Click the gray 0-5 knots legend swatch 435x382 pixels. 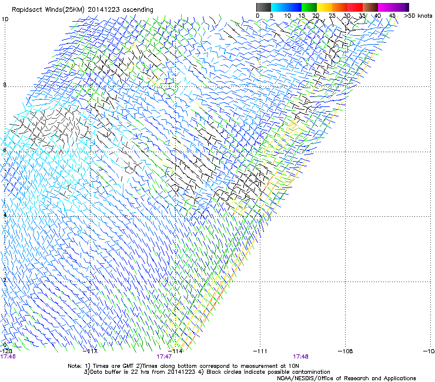click(x=263, y=7)
